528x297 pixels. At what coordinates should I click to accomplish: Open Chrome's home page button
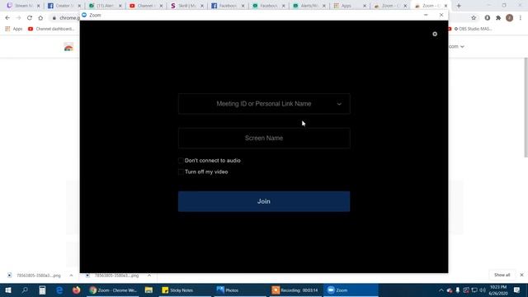point(40,18)
